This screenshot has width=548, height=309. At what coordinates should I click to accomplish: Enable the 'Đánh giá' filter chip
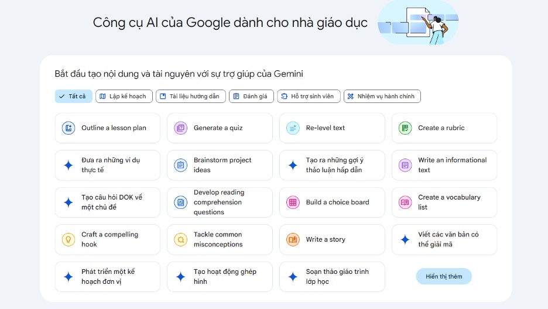click(x=251, y=97)
